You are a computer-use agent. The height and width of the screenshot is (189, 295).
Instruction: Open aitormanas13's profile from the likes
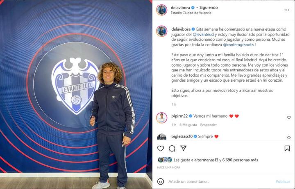[x=206, y=160]
